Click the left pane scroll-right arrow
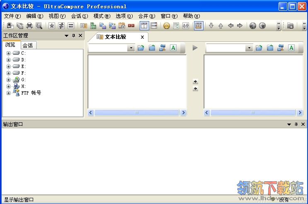 [183, 113]
